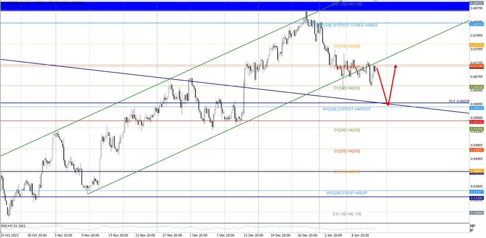Click the D1[3/8] H4[3/8] level label
This screenshot has width=486, height=238.
[346, 129]
